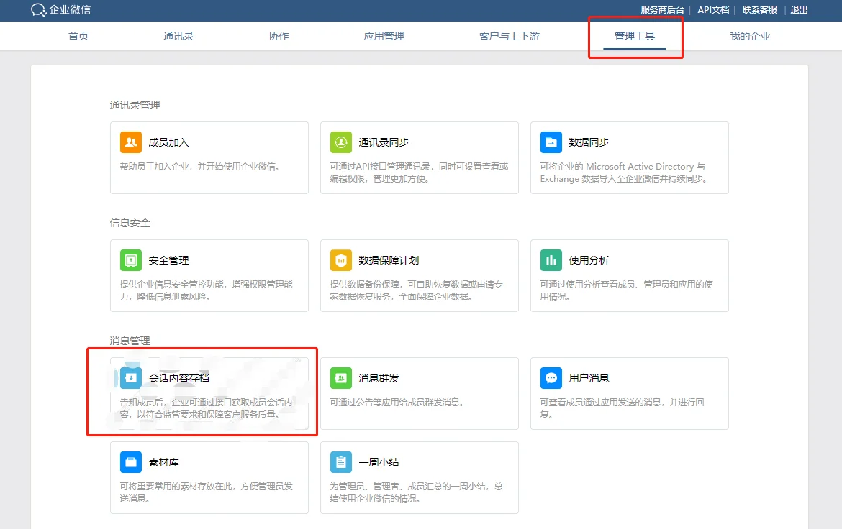This screenshot has width=842, height=529.
Task: Click description starting 帮助员工加入企业
Action: (x=200, y=166)
